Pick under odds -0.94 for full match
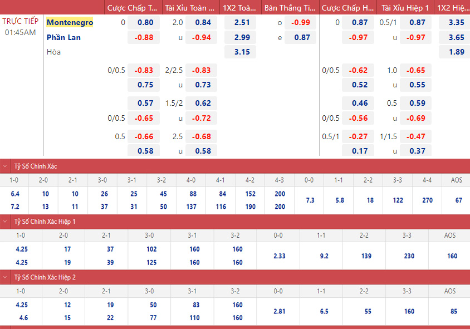This screenshot has height=329, width=470. 203,37
